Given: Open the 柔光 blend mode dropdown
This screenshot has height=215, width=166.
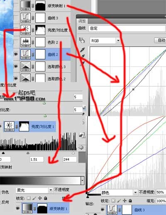Looking at the screenshot, I should (51, 190).
